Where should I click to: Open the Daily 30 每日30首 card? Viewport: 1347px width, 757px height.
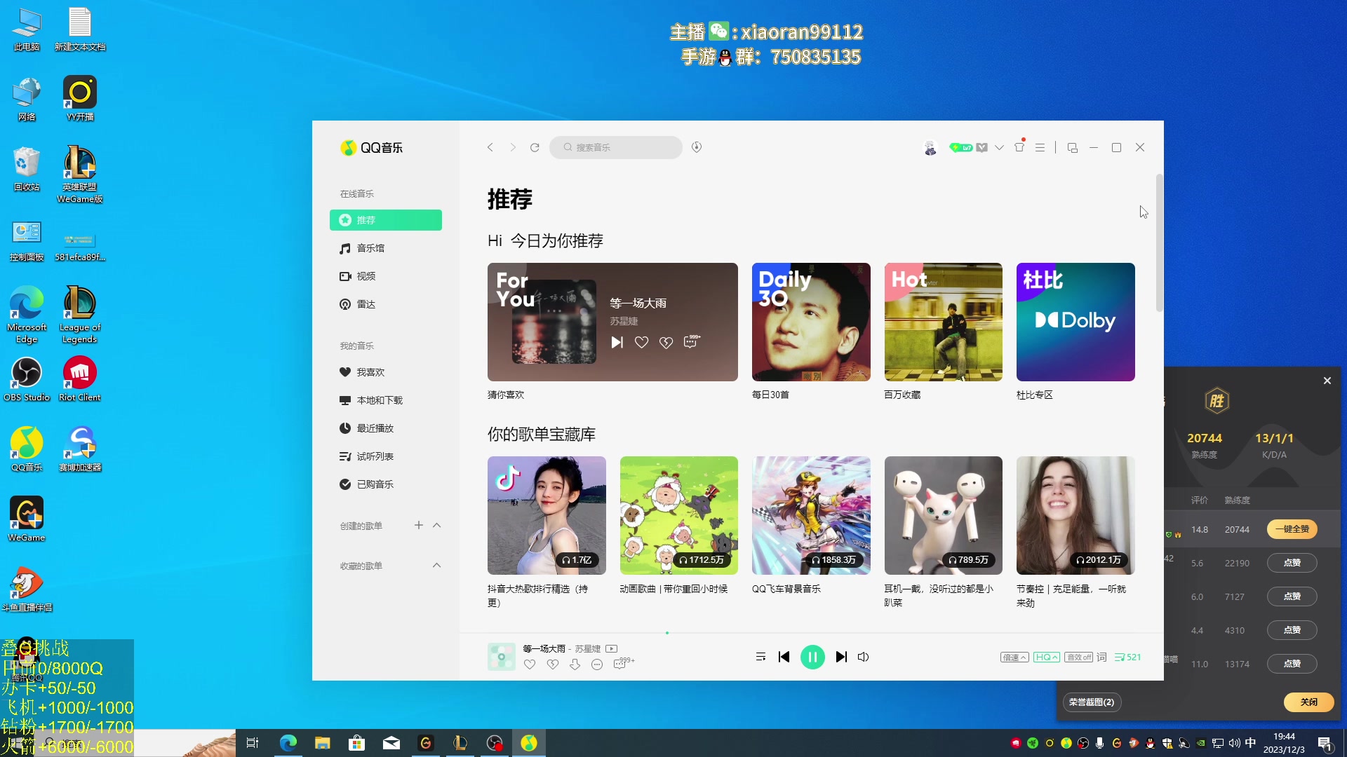click(811, 322)
